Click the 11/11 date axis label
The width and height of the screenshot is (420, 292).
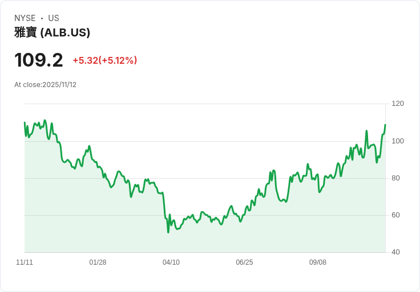tap(25, 262)
